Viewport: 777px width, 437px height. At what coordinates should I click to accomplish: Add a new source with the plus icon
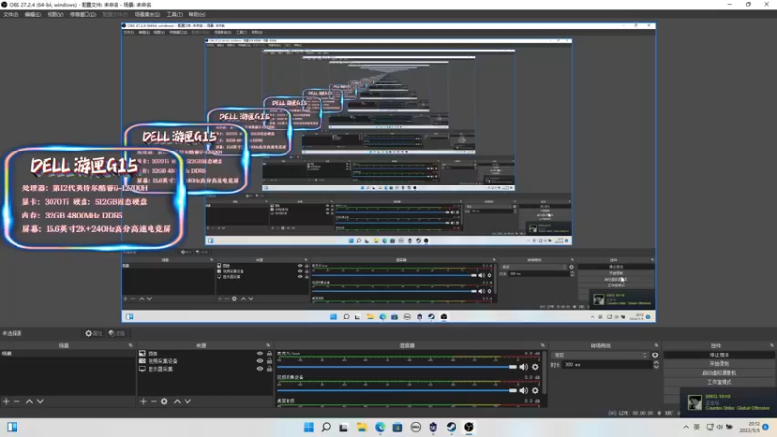click(143, 401)
